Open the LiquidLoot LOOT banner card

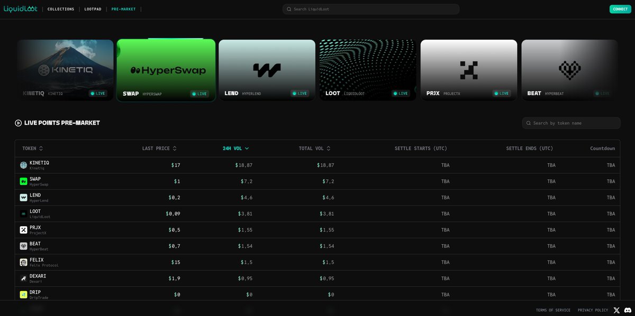tap(368, 70)
